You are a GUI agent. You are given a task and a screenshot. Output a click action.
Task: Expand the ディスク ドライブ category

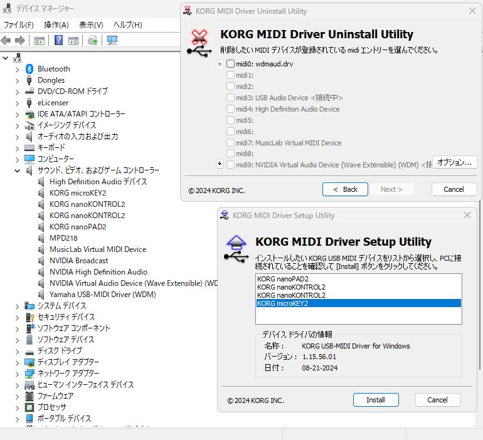point(18,351)
